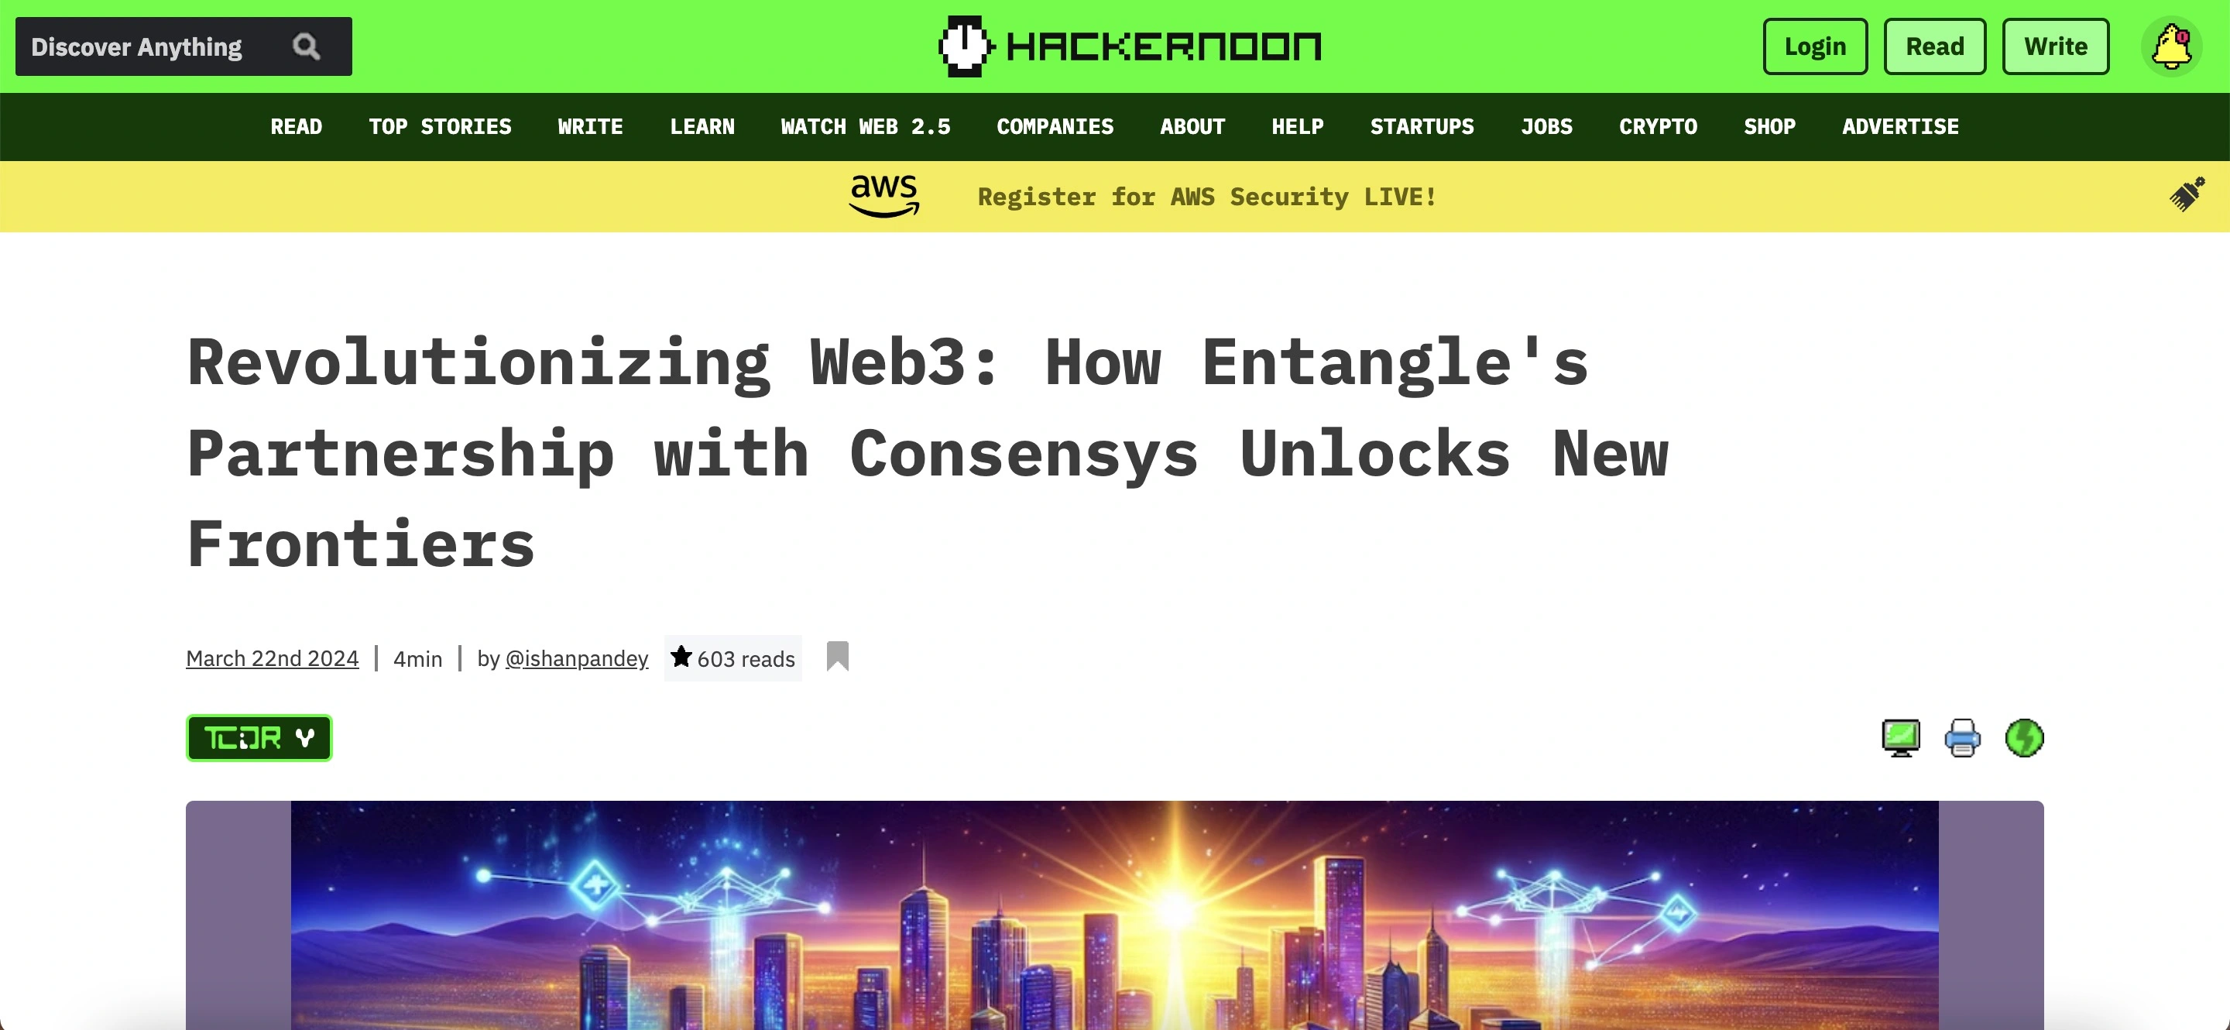Click the desktop/reader mode icon
This screenshot has width=2230, height=1030.
click(x=1902, y=737)
